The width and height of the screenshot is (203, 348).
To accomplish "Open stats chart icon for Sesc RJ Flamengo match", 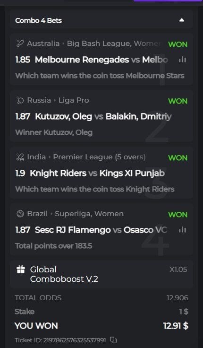I will point(182,230).
